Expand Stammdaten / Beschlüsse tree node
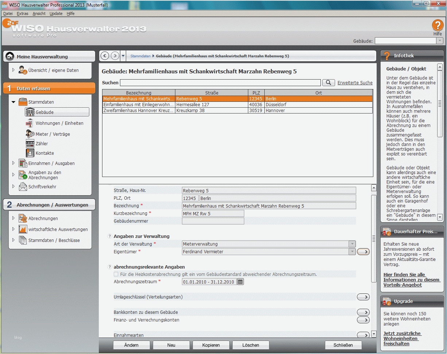Viewport: 447px width, 354px height. 13,240
